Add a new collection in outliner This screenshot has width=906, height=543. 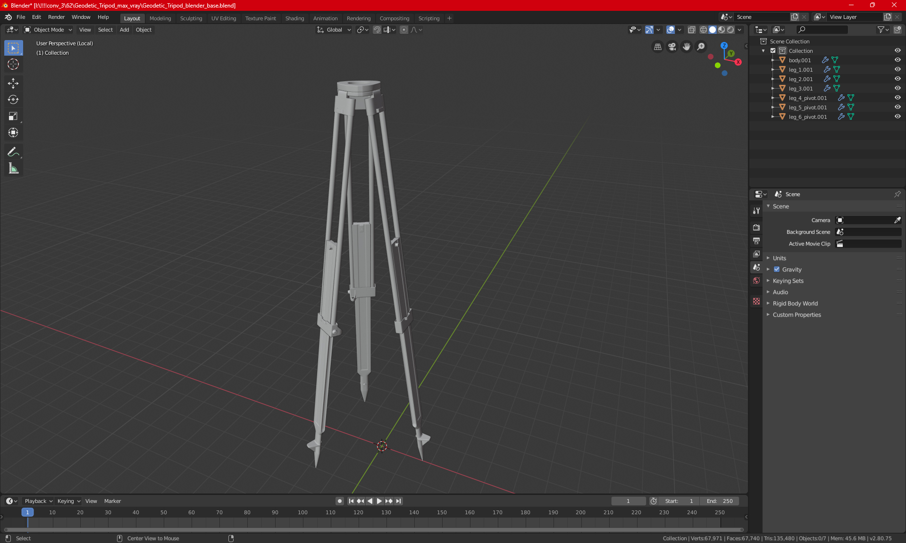click(x=898, y=30)
